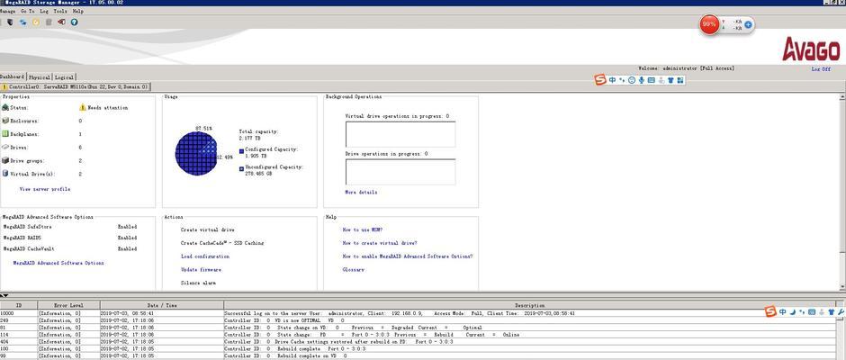846x360 pixels.
Task: Click the microphone icon in Sogou input bar
Action: click(642, 80)
